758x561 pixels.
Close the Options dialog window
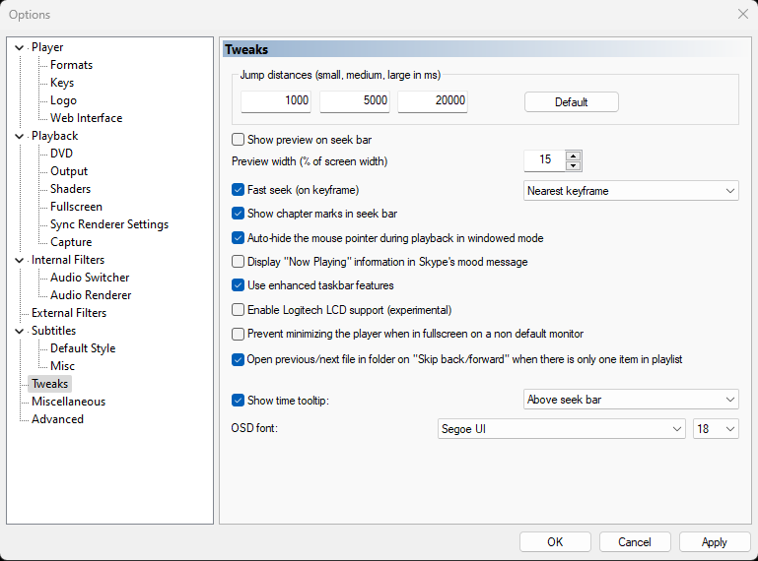743,14
